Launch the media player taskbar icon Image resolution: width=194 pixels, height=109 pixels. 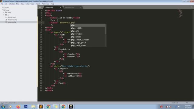pos(11,107)
